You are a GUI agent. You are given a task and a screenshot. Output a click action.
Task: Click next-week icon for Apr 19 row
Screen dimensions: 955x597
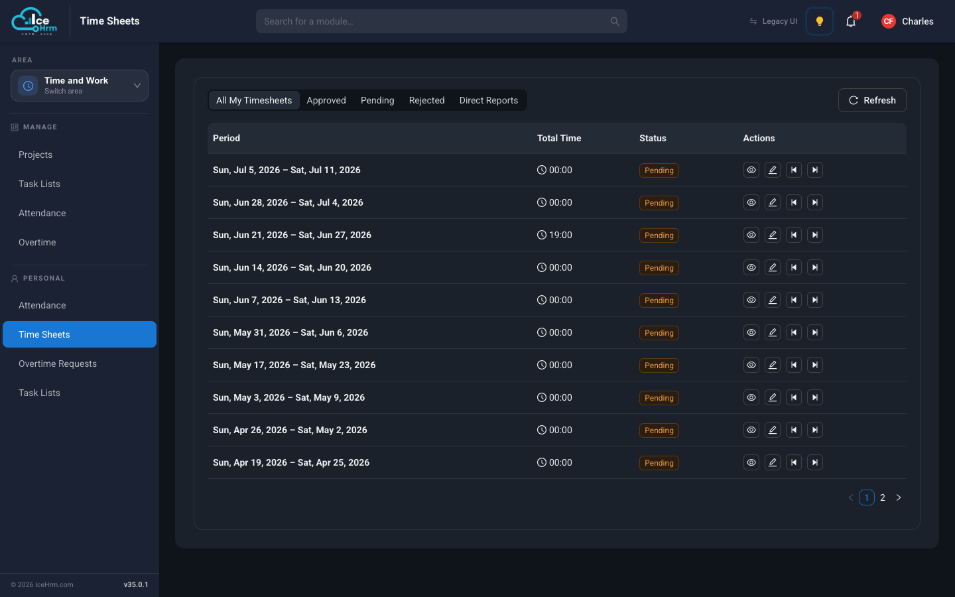click(815, 462)
